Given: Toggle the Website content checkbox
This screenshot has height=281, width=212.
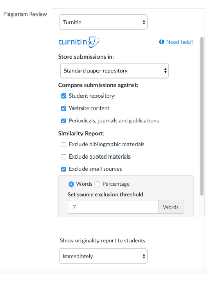Looking at the screenshot, I should (x=63, y=108).
